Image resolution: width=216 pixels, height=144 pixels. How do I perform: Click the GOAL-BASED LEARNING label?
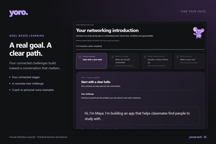coord(27,36)
